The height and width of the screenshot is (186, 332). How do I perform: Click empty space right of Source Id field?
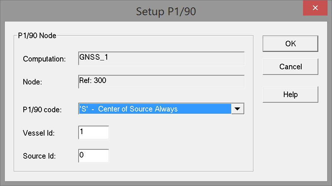pos(178,156)
